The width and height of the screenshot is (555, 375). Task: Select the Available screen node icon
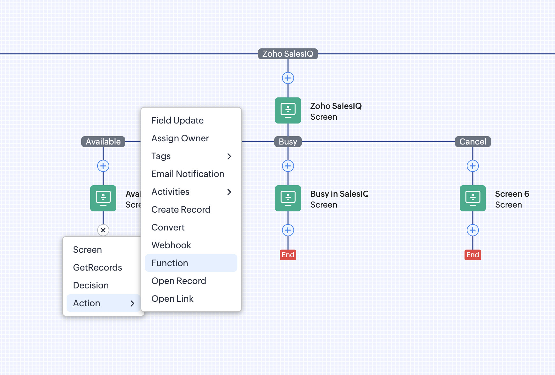103,198
